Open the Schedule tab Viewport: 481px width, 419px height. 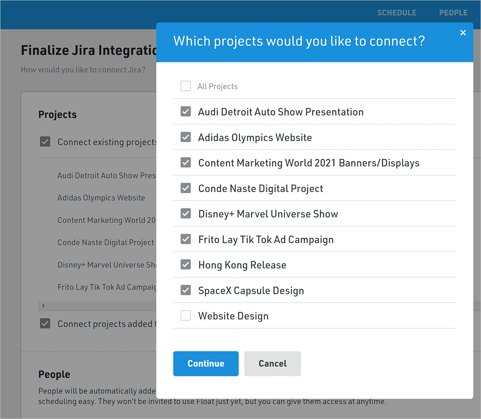point(396,13)
